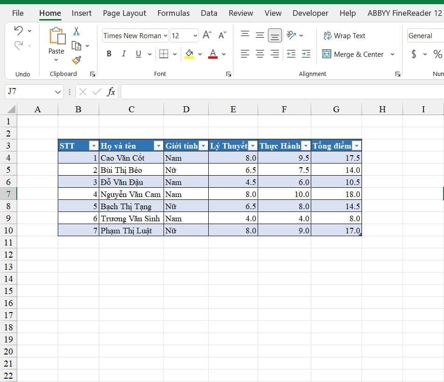This screenshot has height=382, width=444.
Task: Open the Giới tính column filter dropdown
Action: point(203,146)
